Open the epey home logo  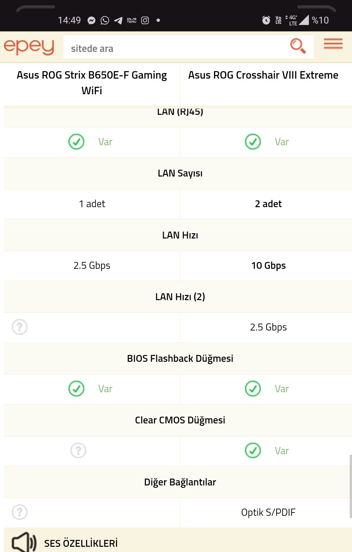pos(29,47)
